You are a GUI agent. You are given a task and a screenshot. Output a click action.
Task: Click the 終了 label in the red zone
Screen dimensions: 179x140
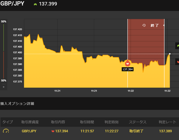click(154, 25)
